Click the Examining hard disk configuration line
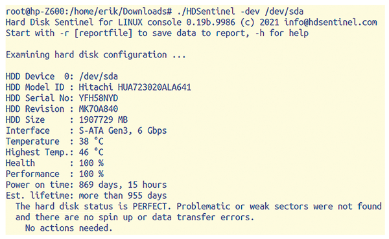This screenshot has width=389, height=239. tap(96, 55)
